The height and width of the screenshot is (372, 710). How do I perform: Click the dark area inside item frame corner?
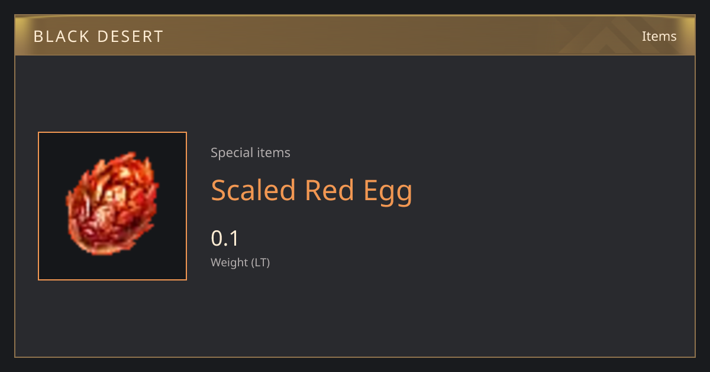click(50, 145)
